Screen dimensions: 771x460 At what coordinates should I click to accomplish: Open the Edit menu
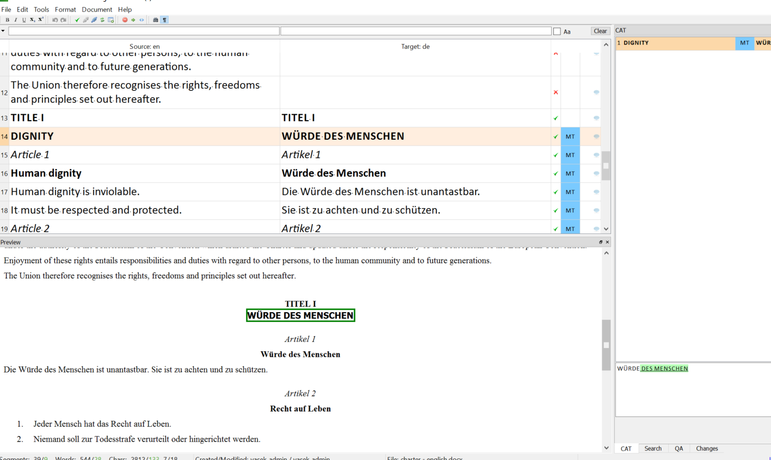click(22, 9)
